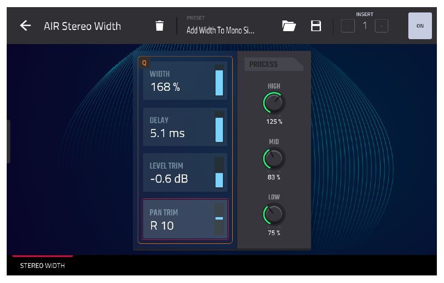The width and height of the screenshot is (444, 283).
Task: Increase insert slot with plus button
Action: click(x=382, y=26)
